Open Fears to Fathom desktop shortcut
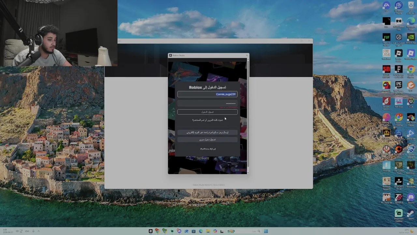 [386, 39]
